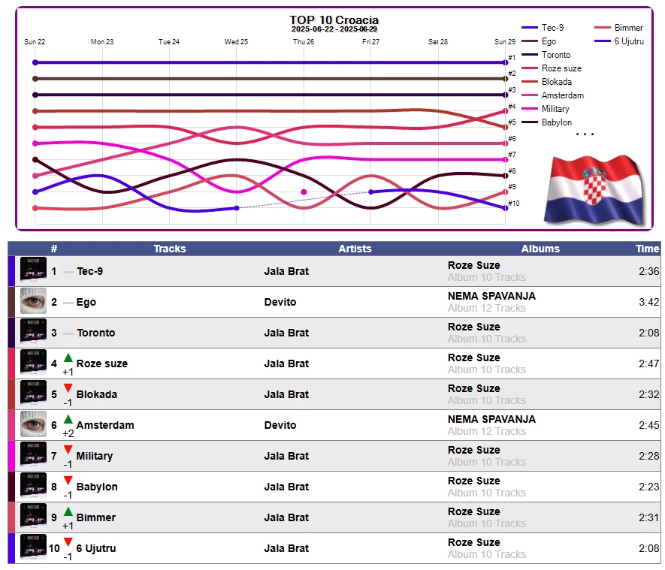Toggle the Bimmer series in legend
665x570 pixels.
pyautogui.click(x=618, y=28)
